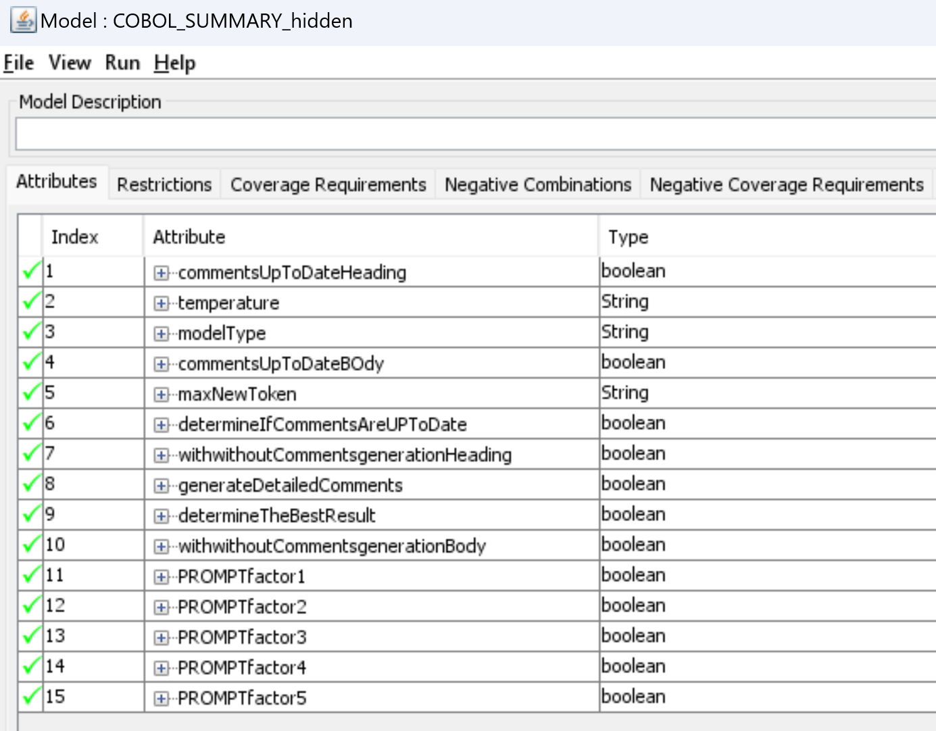Click green checkmark beside PROMPTfactor1 row

31,575
